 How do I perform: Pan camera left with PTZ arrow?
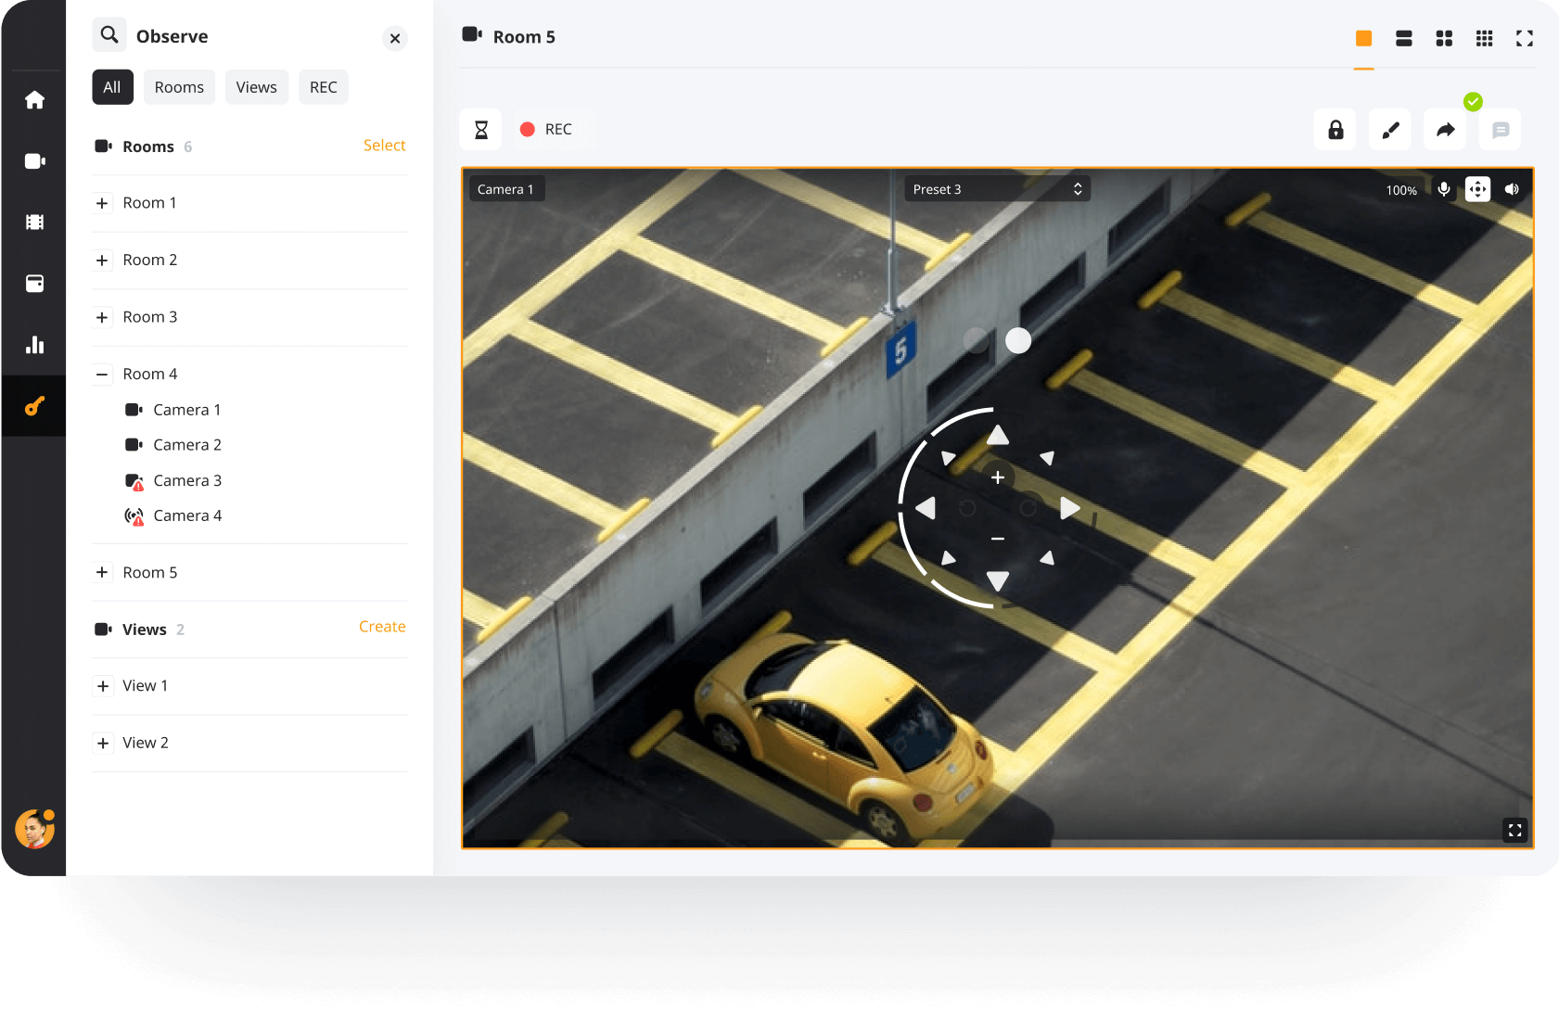point(925,508)
